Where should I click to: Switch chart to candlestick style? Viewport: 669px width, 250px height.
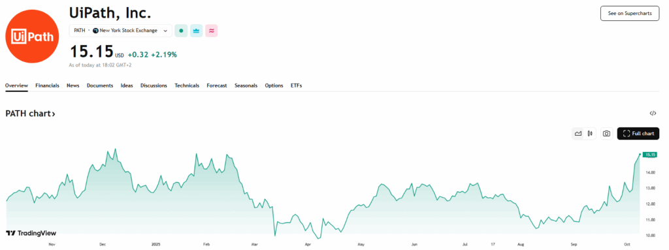pyautogui.click(x=590, y=134)
